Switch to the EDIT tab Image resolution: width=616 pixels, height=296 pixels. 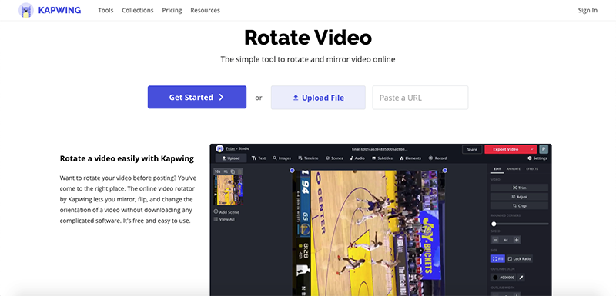497,169
